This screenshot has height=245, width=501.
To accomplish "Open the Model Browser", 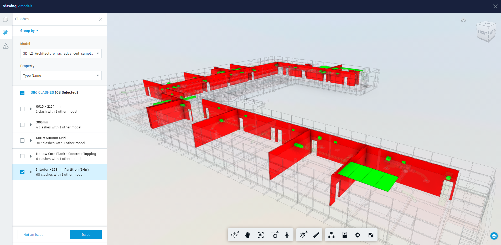I will click(332, 235).
